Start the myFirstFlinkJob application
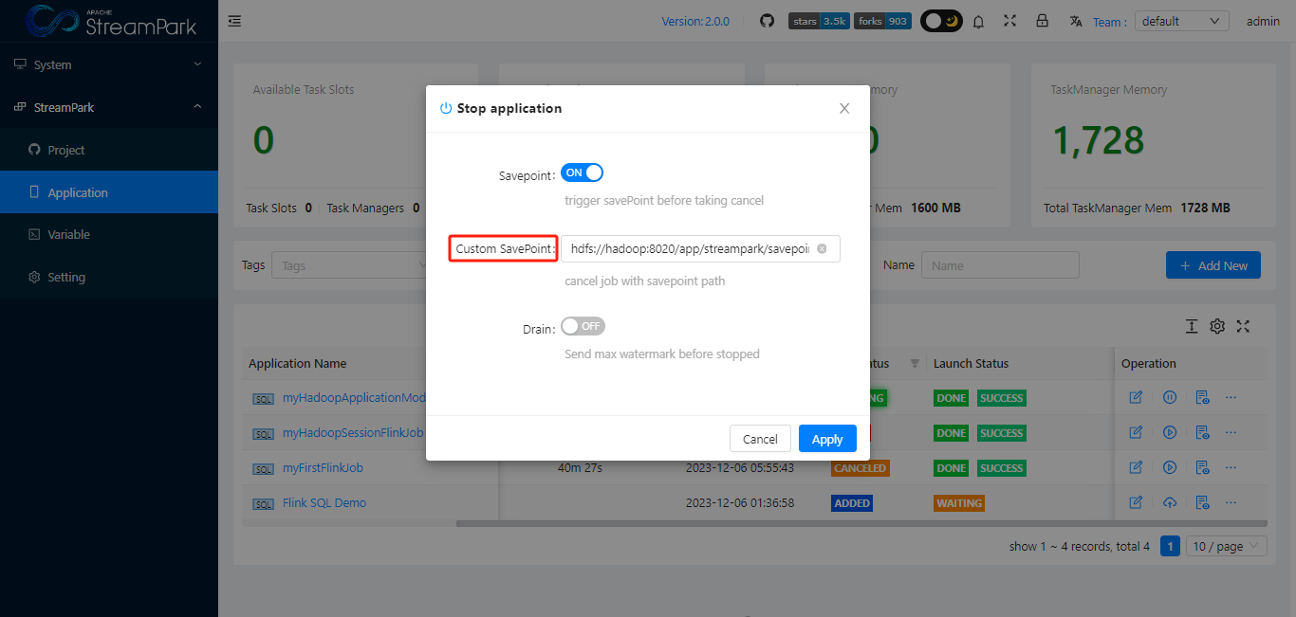Screen dimensions: 1296x617 1170,467
